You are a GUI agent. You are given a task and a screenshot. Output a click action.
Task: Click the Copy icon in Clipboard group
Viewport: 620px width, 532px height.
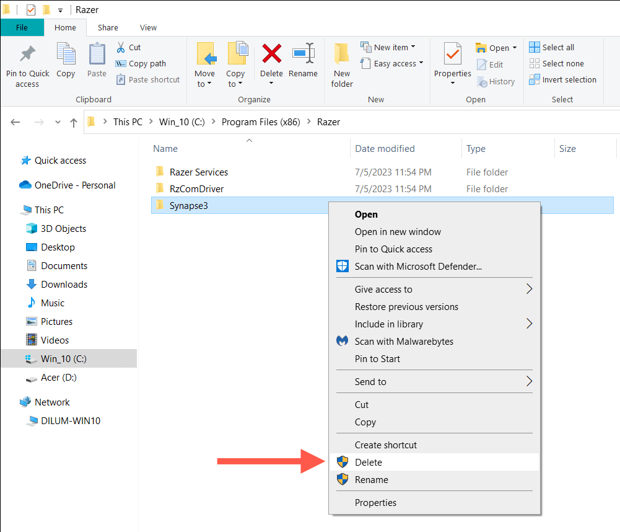66,55
